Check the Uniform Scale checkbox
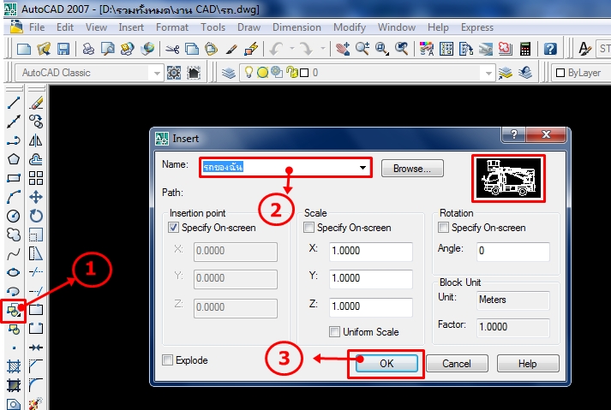The image size is (611, 410). [334, 332]
